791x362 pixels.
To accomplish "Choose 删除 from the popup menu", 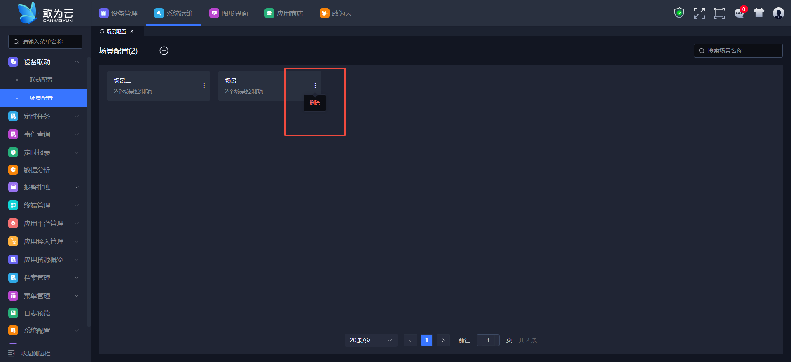I will coord(315,103).
